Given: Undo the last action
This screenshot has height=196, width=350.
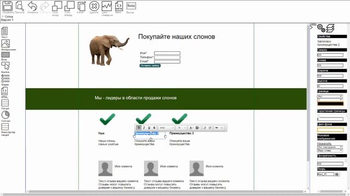Looking at the screenshot, I should (32, 6).
